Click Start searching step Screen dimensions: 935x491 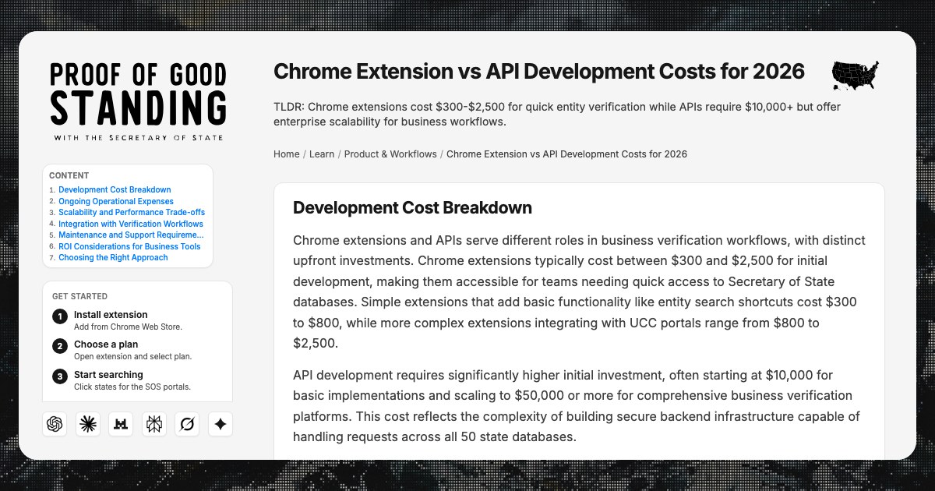(x=108, y=375)
